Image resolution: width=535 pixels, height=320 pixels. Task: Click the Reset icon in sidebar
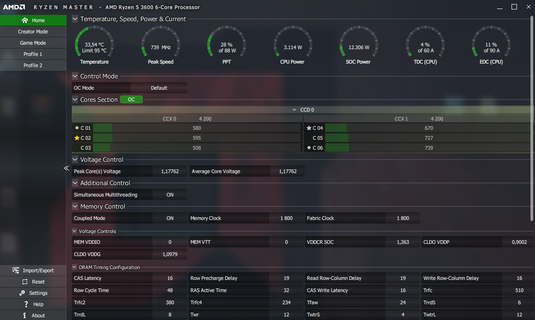point(24,282)
